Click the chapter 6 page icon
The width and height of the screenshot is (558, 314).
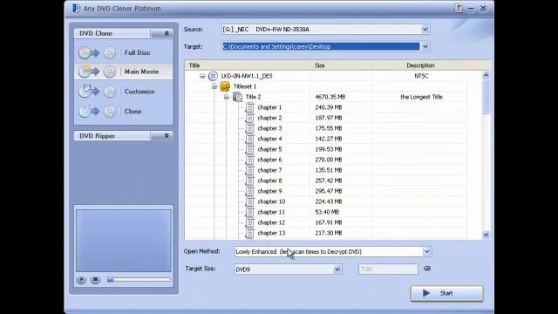[x=250, y=160]
